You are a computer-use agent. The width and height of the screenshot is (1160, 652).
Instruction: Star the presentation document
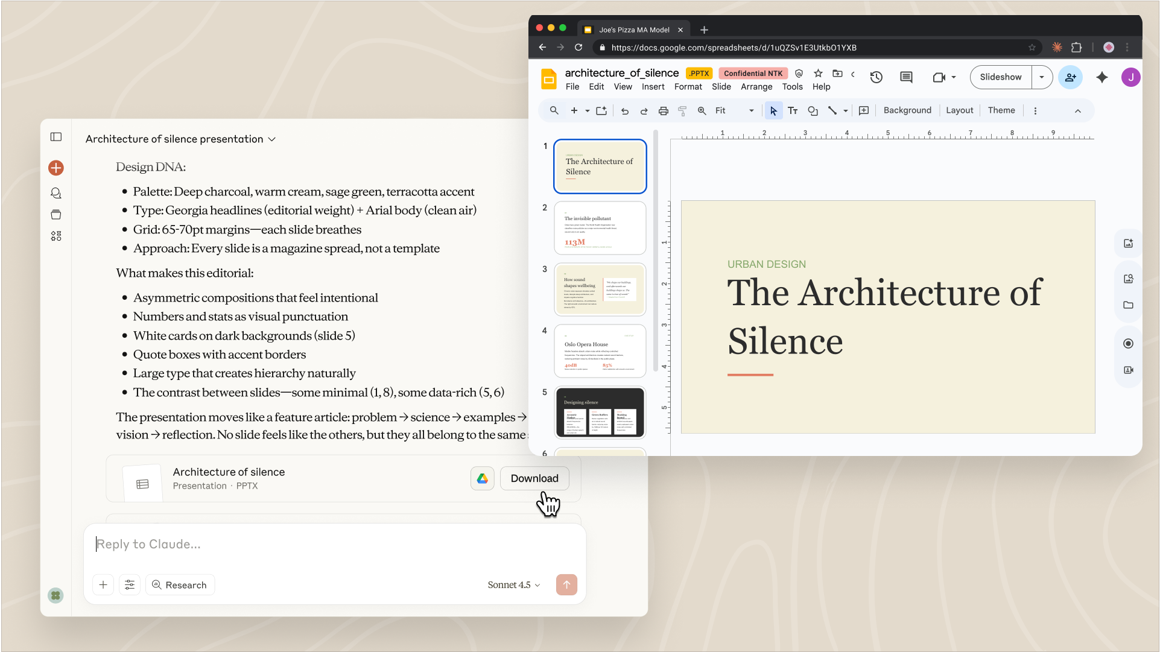[818, 74]
